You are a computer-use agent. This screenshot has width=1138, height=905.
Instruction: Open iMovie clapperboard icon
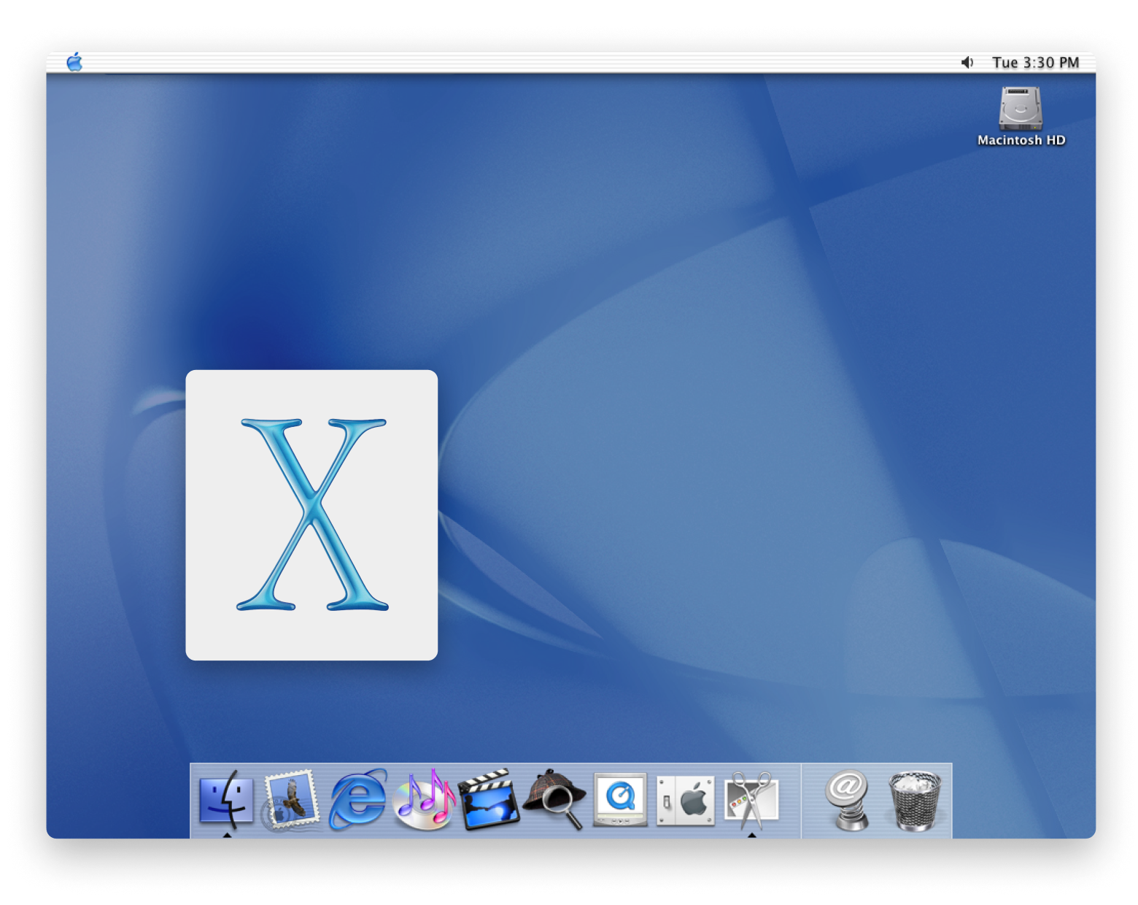tap(489, 799)
